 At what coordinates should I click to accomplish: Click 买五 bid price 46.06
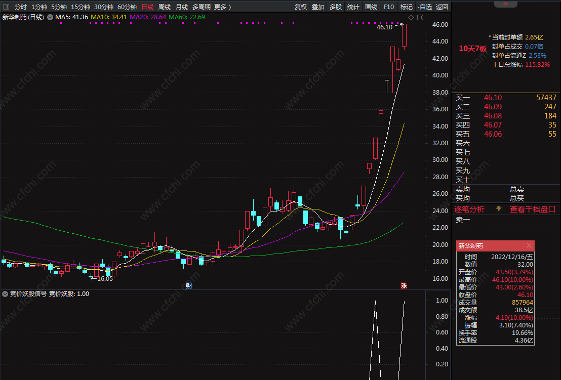pyautogui.click(x=493, y=134)
